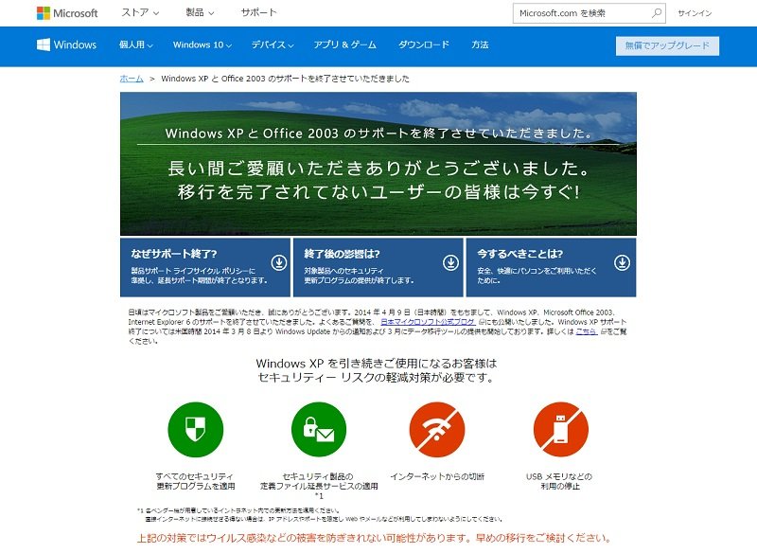This screenshot has height=553, width=757.
Task: Click download arrow icon on なぜサポート終了? card
Action: [x=279, y=262]
